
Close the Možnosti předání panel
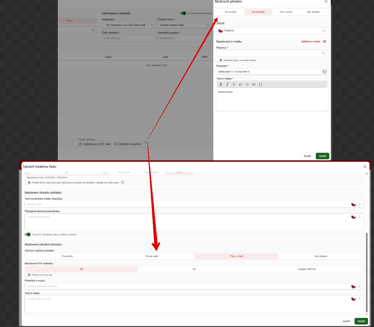coord(326,2)
